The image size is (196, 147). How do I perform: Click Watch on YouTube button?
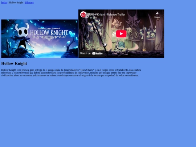(91, 53)
